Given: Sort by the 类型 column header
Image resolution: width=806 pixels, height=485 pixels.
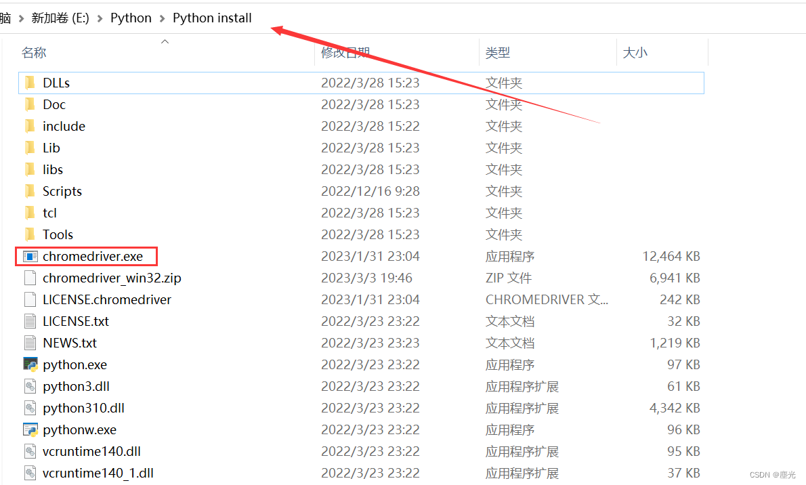Looking at the screenshot, I should [498, 52].
